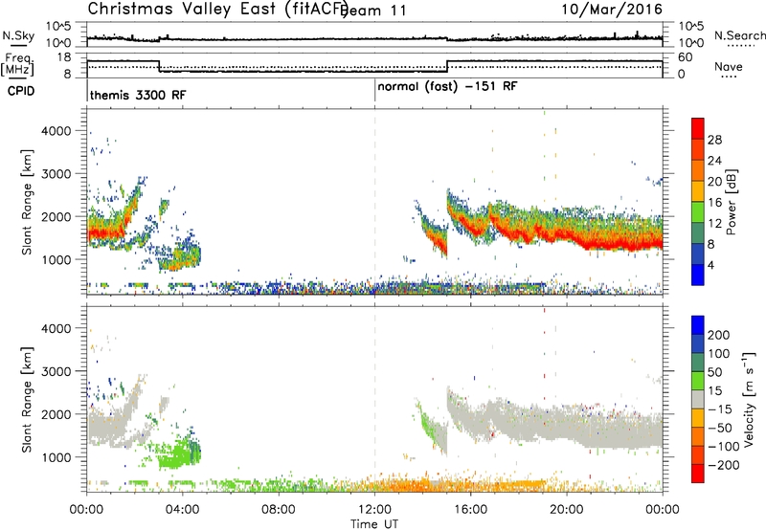This screenshot has height=530, width=766.
Task: Click the '200' tick on the velocity colorbar
Action: coord(719,335)
